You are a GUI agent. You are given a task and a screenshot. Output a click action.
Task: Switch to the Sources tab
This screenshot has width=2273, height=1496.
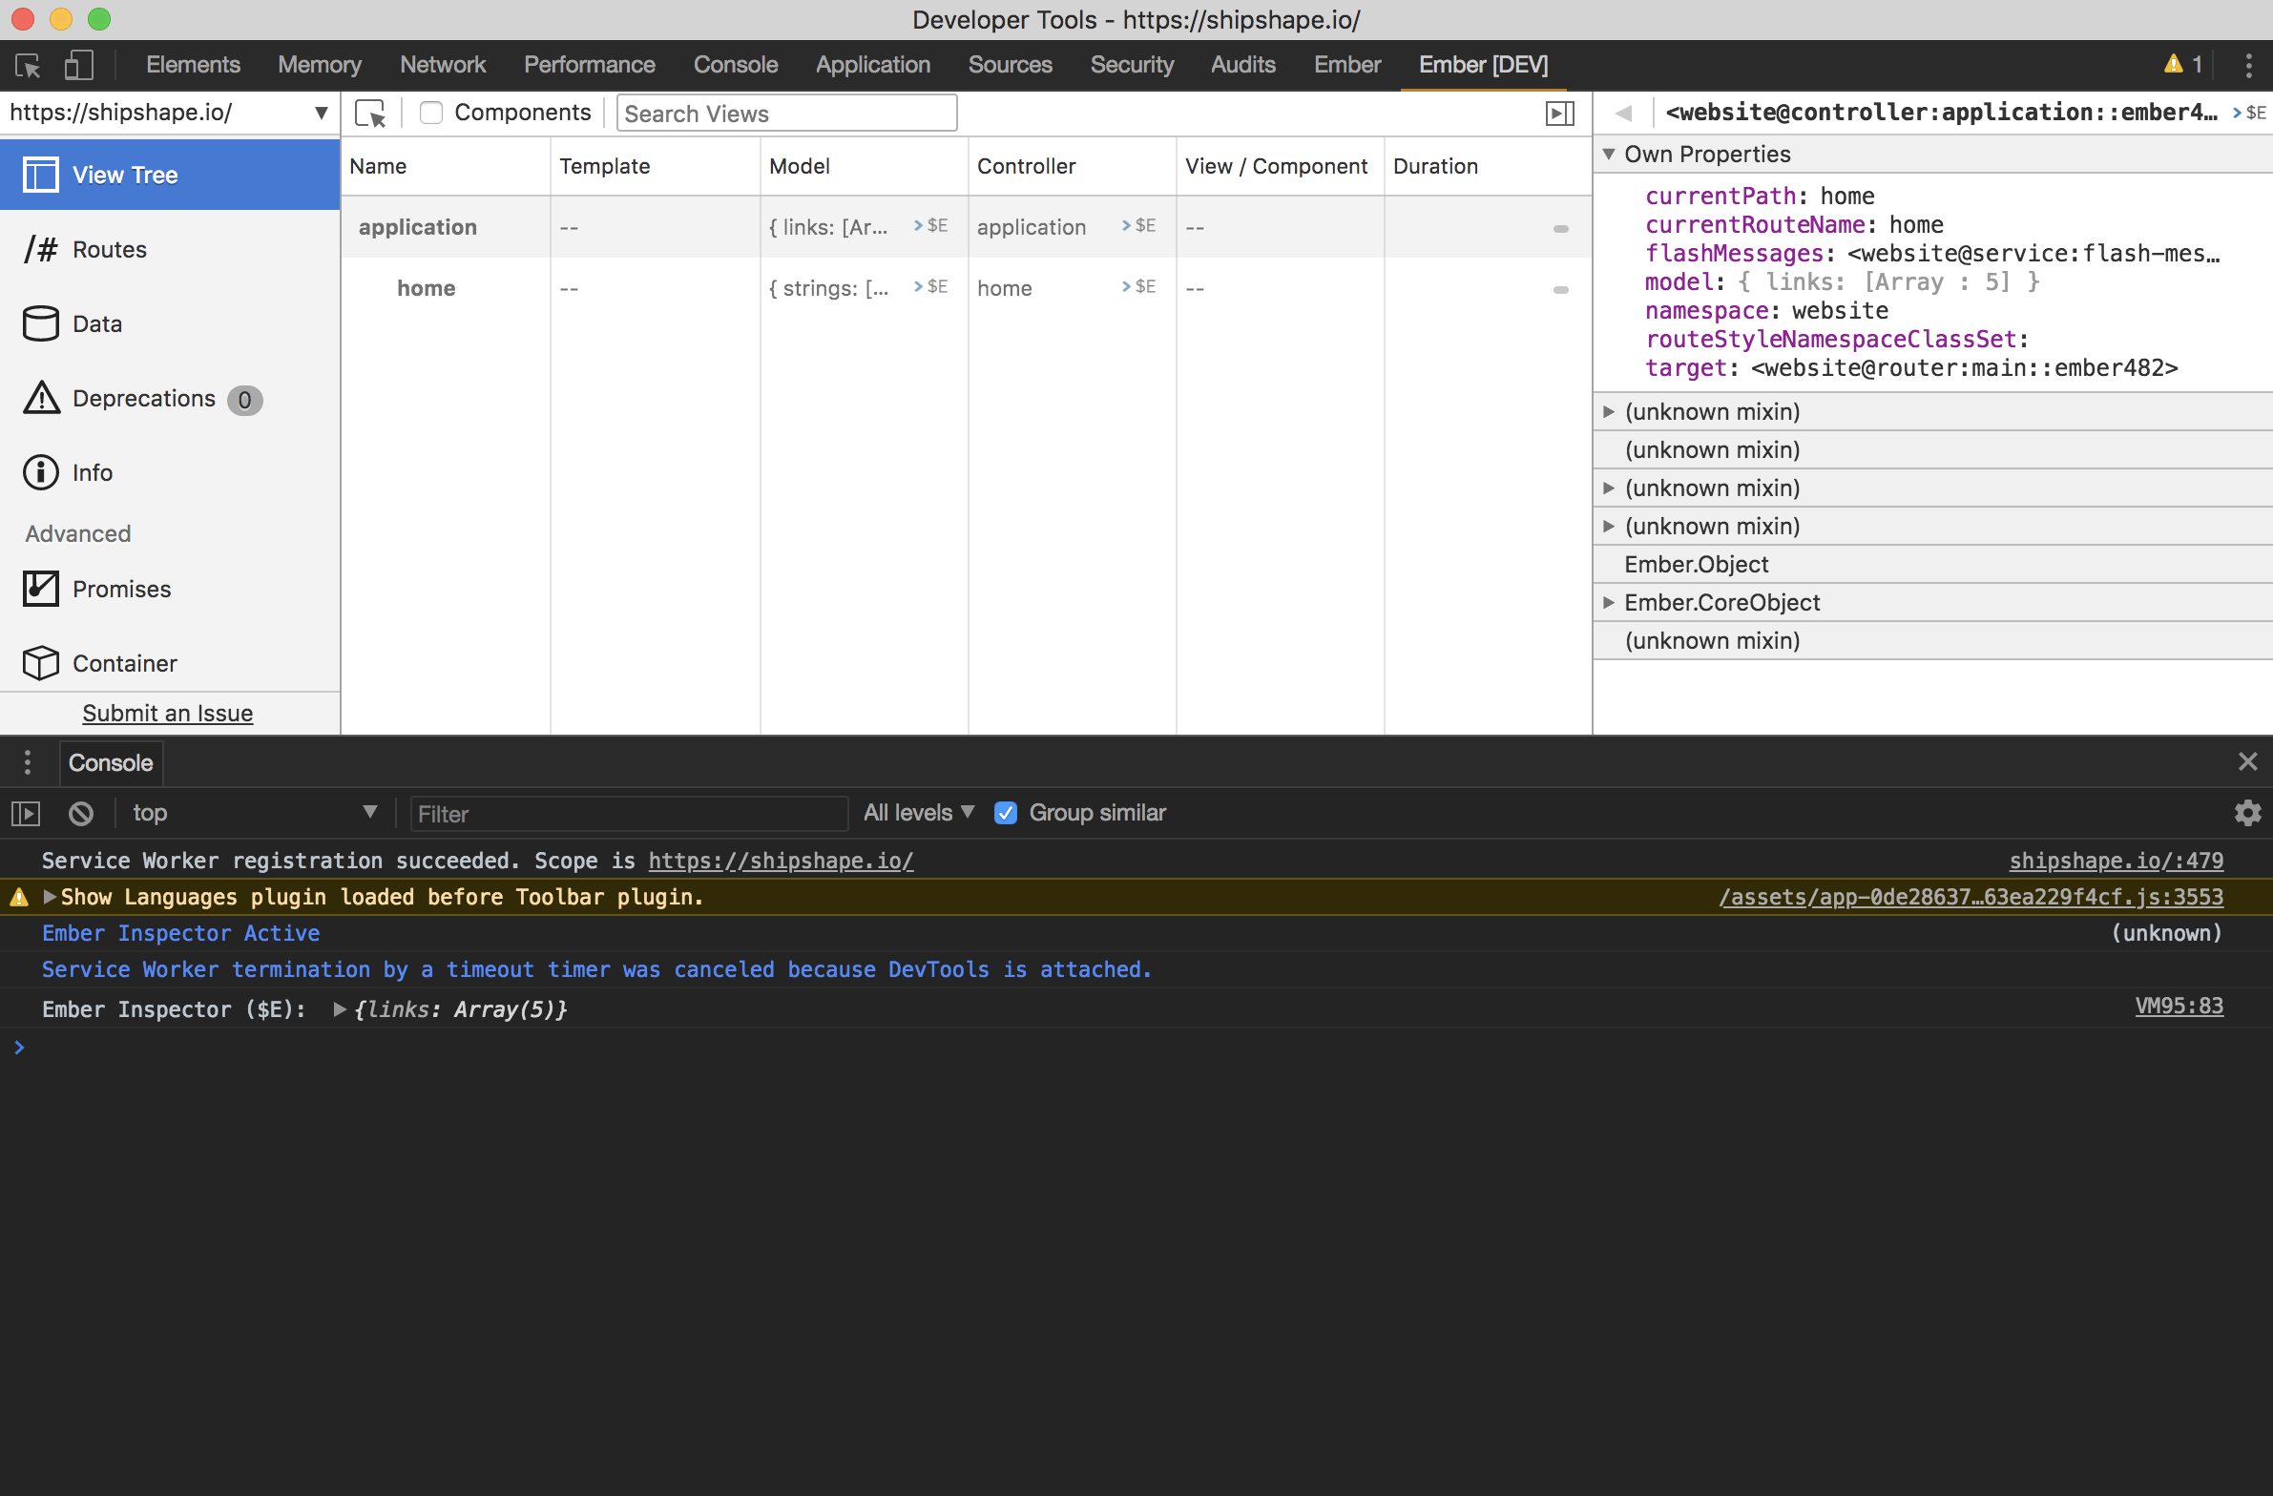[x=1010, y=65]
